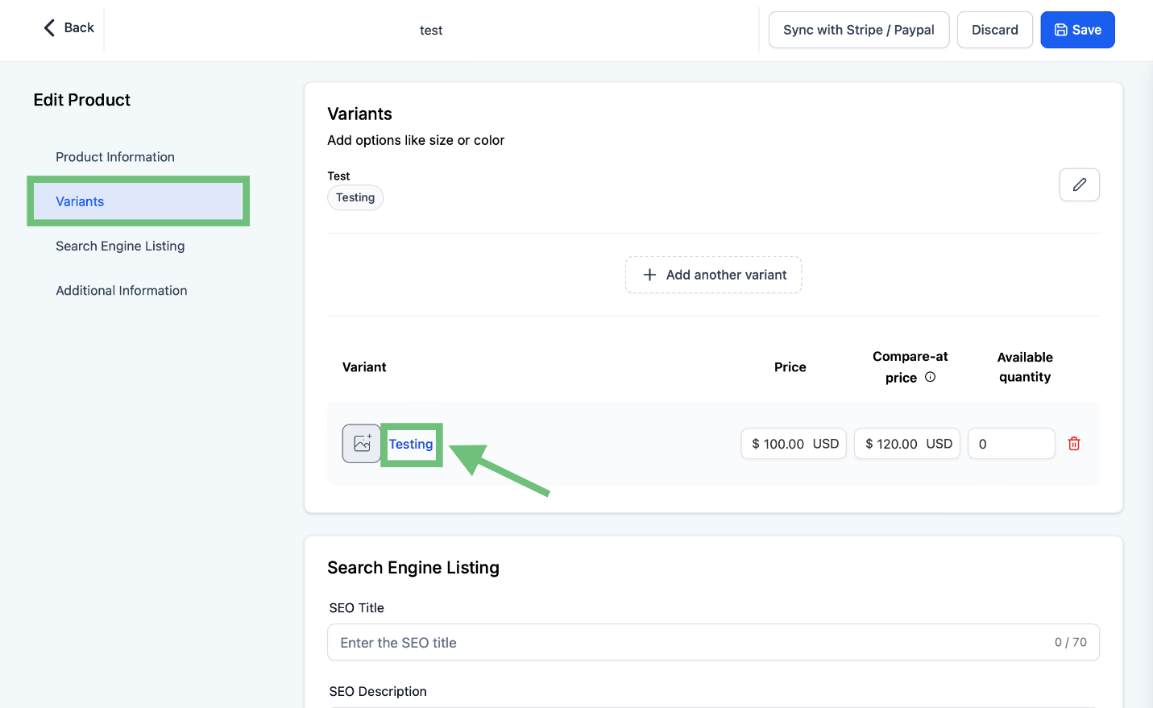Screen dimensions: 1153x708
Task: Click the 'SEO Description' label
Action: coord(378,691)
